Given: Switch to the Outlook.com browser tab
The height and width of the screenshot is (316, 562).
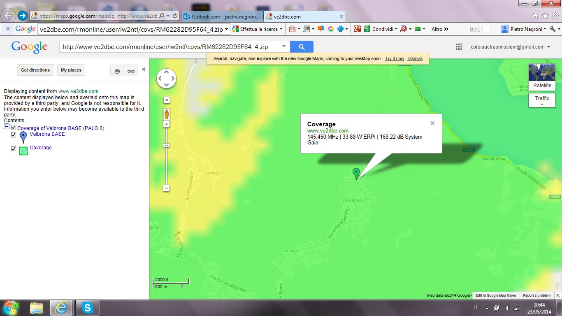Looking at the screenshot, I should (x=222, y=16).
